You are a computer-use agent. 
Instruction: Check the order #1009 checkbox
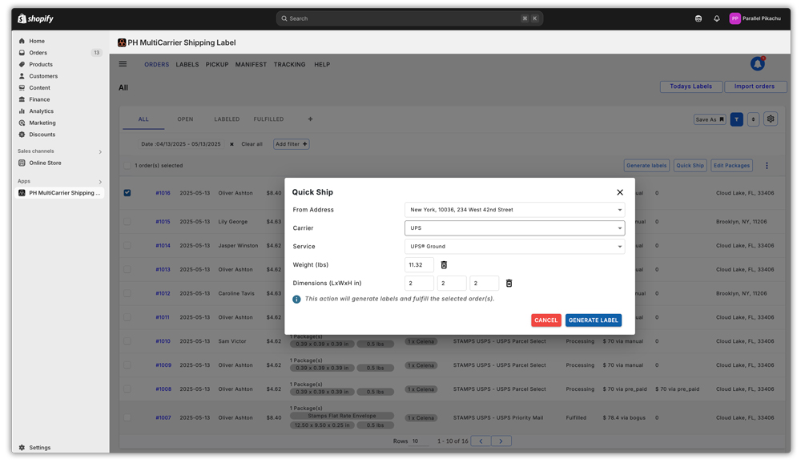127,365
